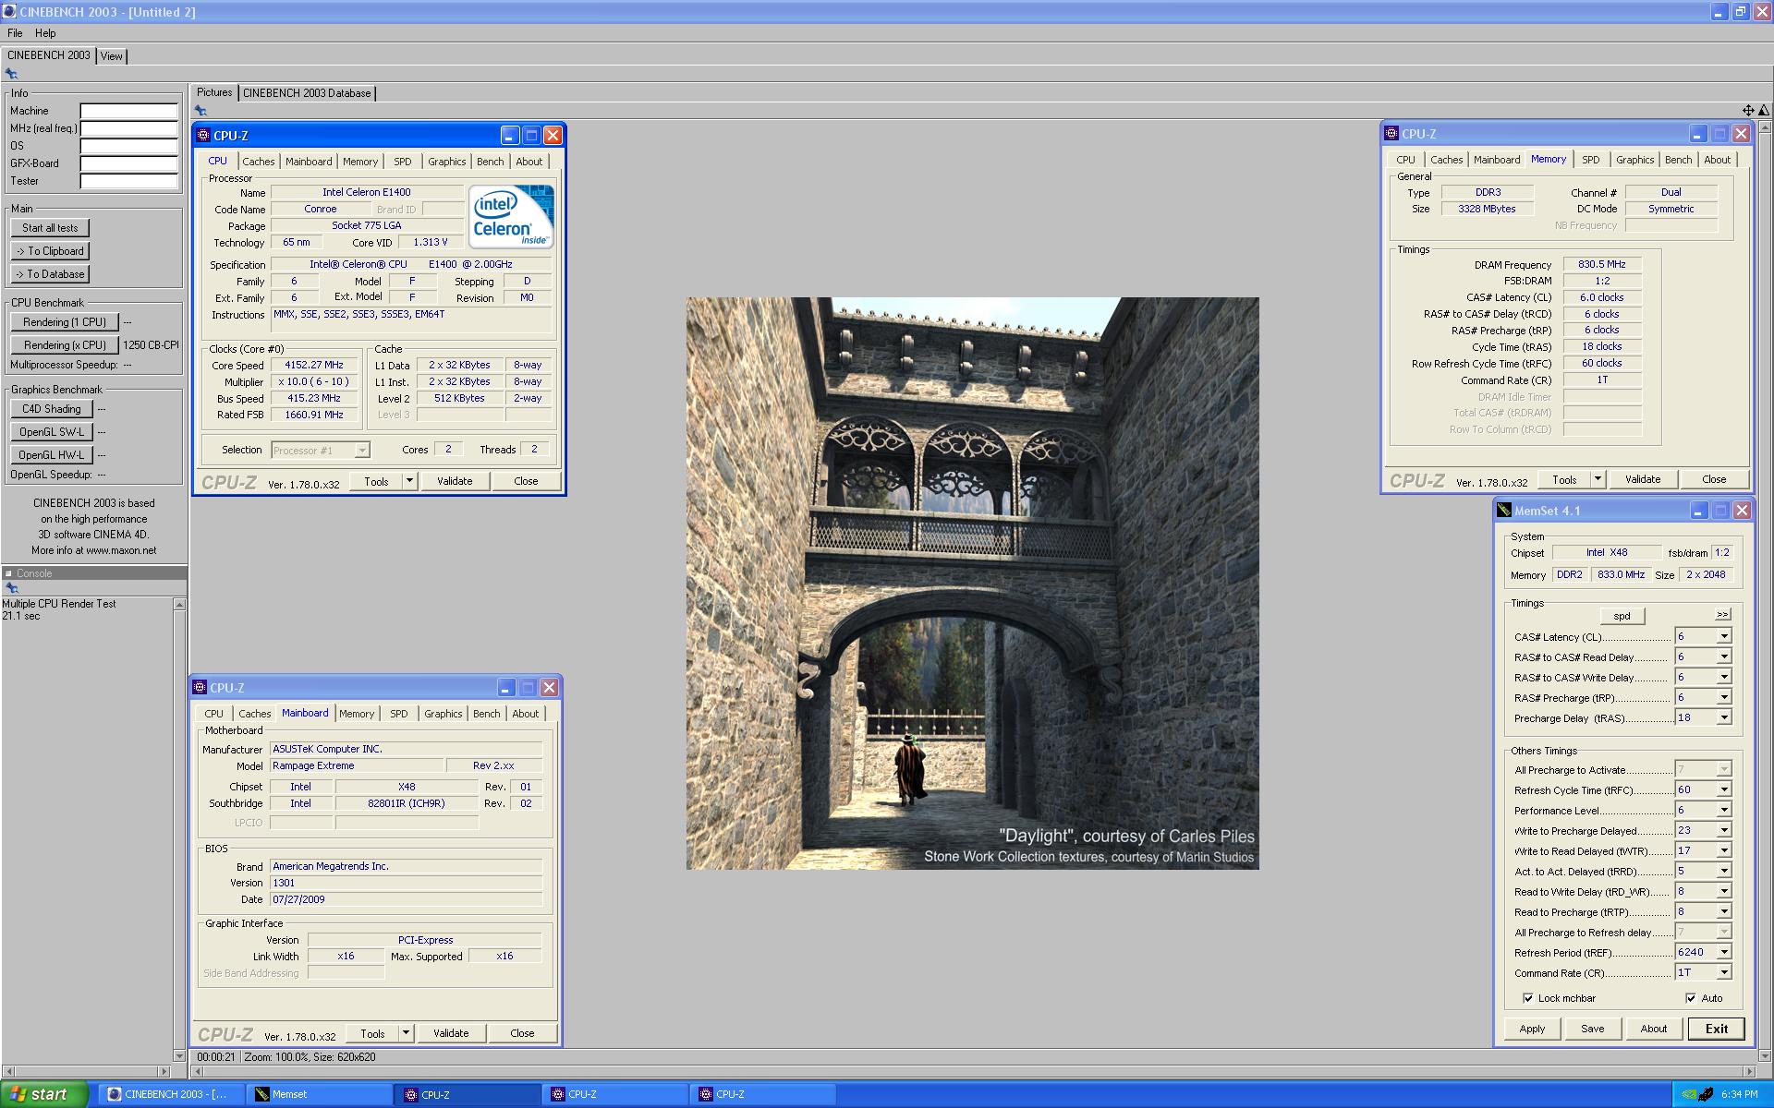
Task: Click MemSet expand timings >> button
Action: (1722, 614)
